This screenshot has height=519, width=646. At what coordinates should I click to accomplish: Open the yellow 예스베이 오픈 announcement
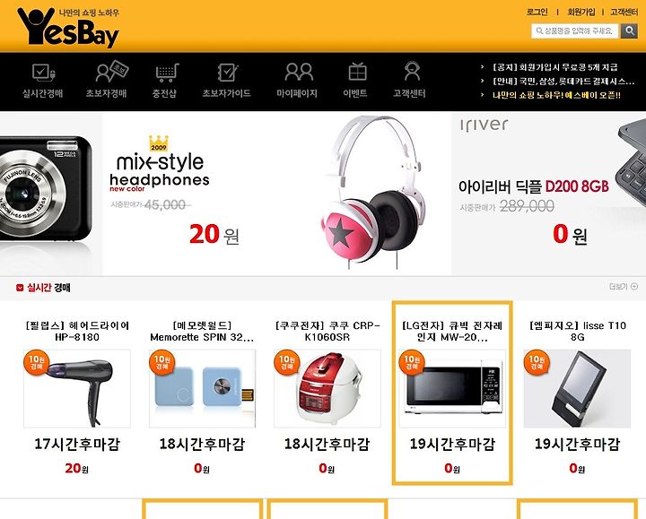[556, 95]
